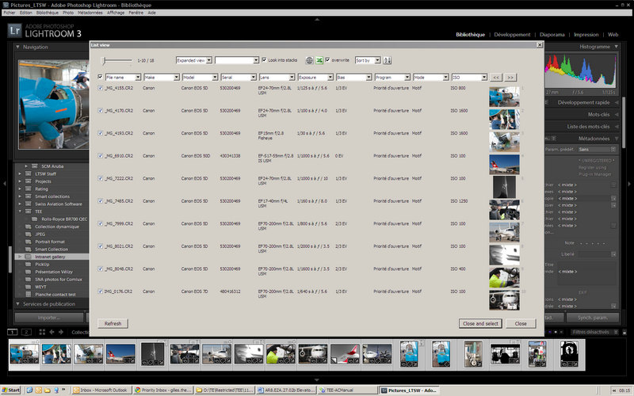Uncheck row _MG_7485.CR2
Image resolution: width=634 pixels, height=396 pixels.
tap(101, 201)
